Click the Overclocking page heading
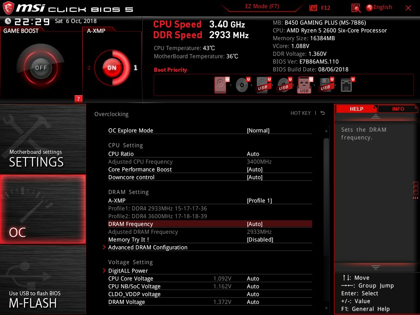420x315 pixels. [112, 114]
